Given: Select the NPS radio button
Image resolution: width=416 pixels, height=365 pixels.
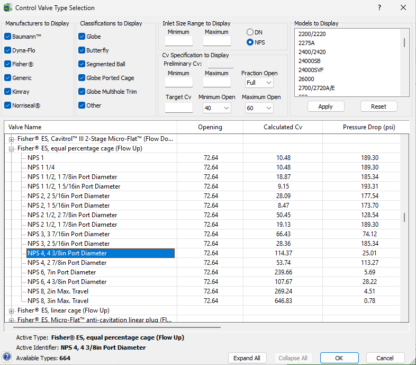Looking at the screenshot, I should tap(250, 42).
